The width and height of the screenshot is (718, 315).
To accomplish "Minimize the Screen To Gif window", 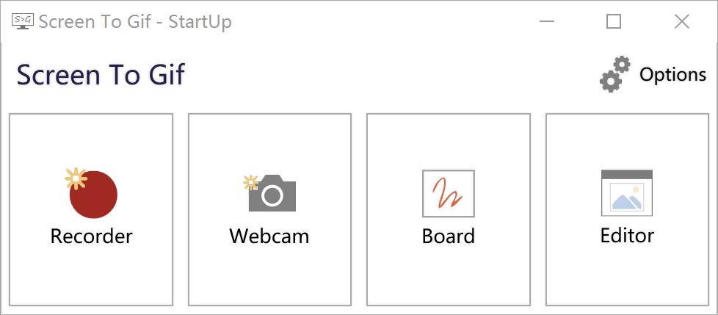I will [x=547, y=22].
